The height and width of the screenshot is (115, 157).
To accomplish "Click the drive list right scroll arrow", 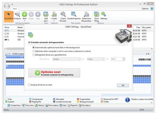I will point(152,49).
